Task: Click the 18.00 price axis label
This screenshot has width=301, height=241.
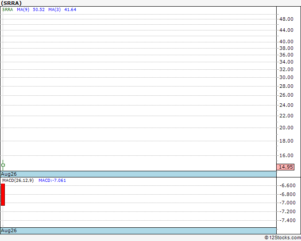Action: (x=286, y=141)
